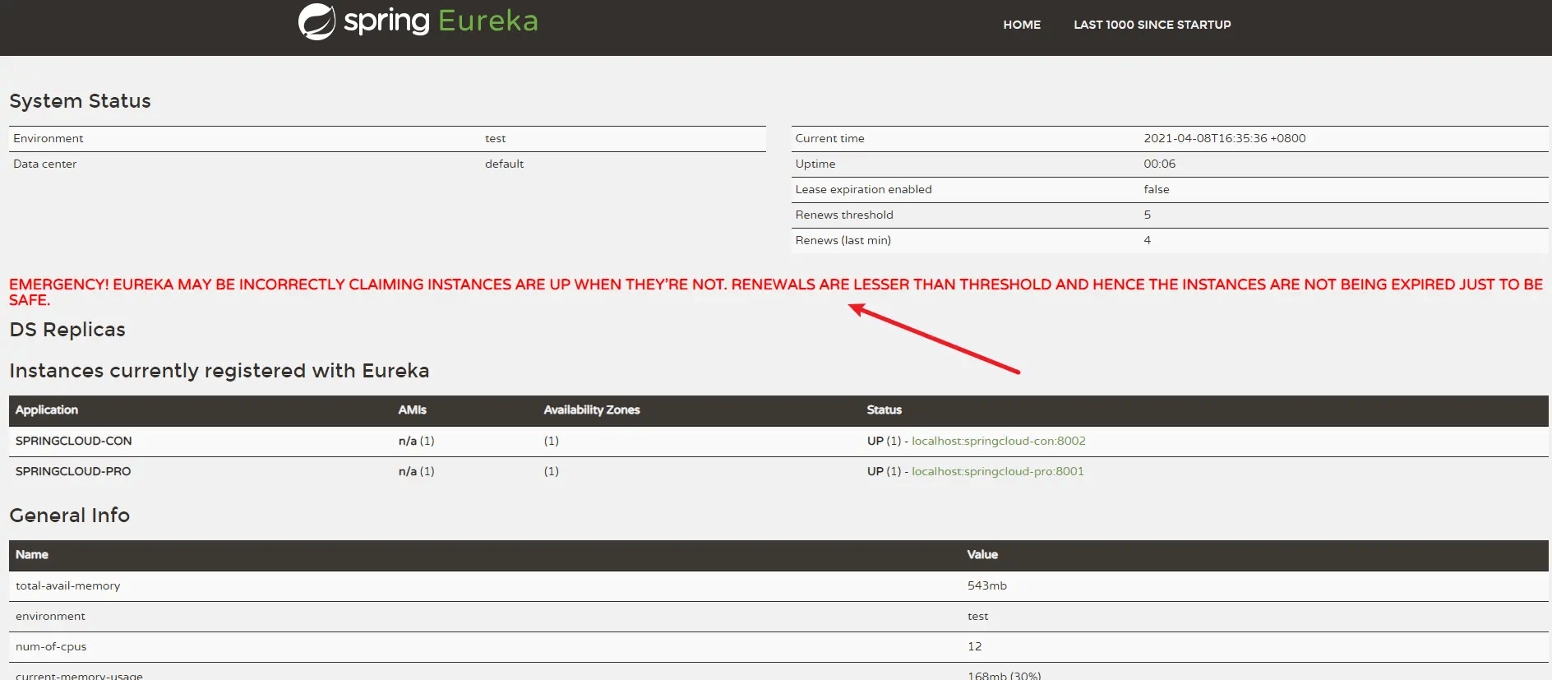Image resolution: width=1552 pixels, height=680 pixels.
Task: Open the localhost:springcloud-pro:8001 instance link
Action: pyautogui.click(x=997, y=471)
